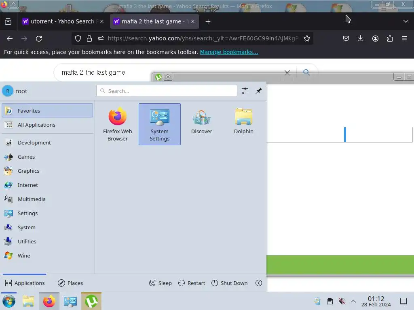Focus the launcher Search field
This screenshot has width=414, height=310.
167,91
